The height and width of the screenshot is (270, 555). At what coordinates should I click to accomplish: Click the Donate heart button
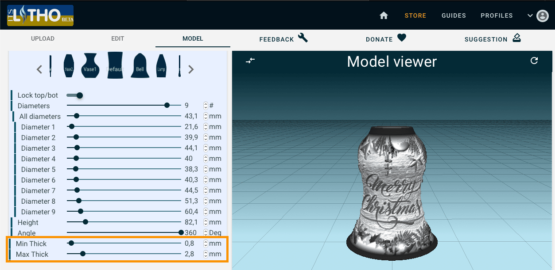click(x=386, y=38)
